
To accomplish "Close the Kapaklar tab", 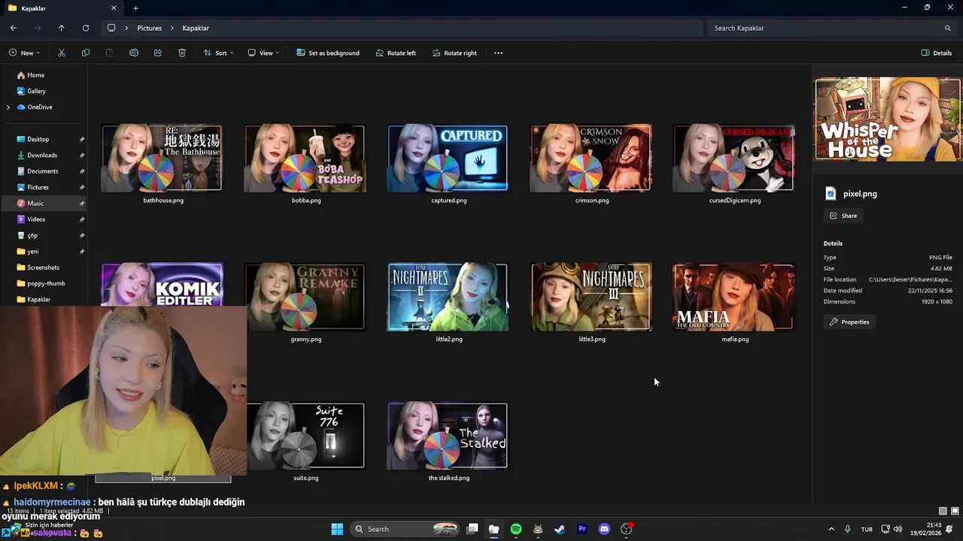I will (114, 8).
